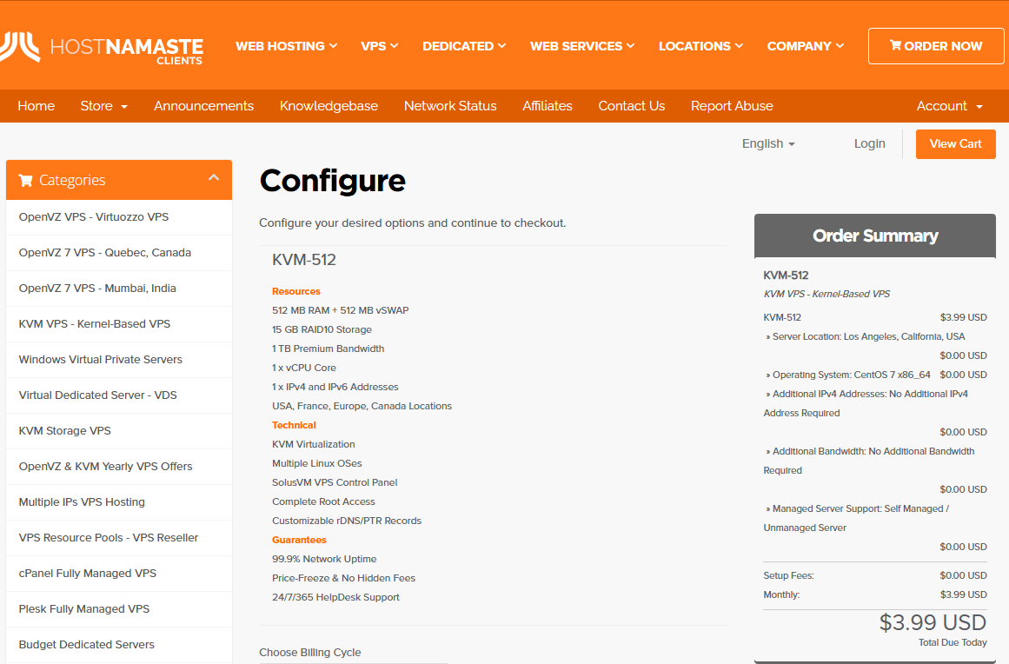
Task: Click the orange Guarantees heading
Action: [x=299, y=540]
